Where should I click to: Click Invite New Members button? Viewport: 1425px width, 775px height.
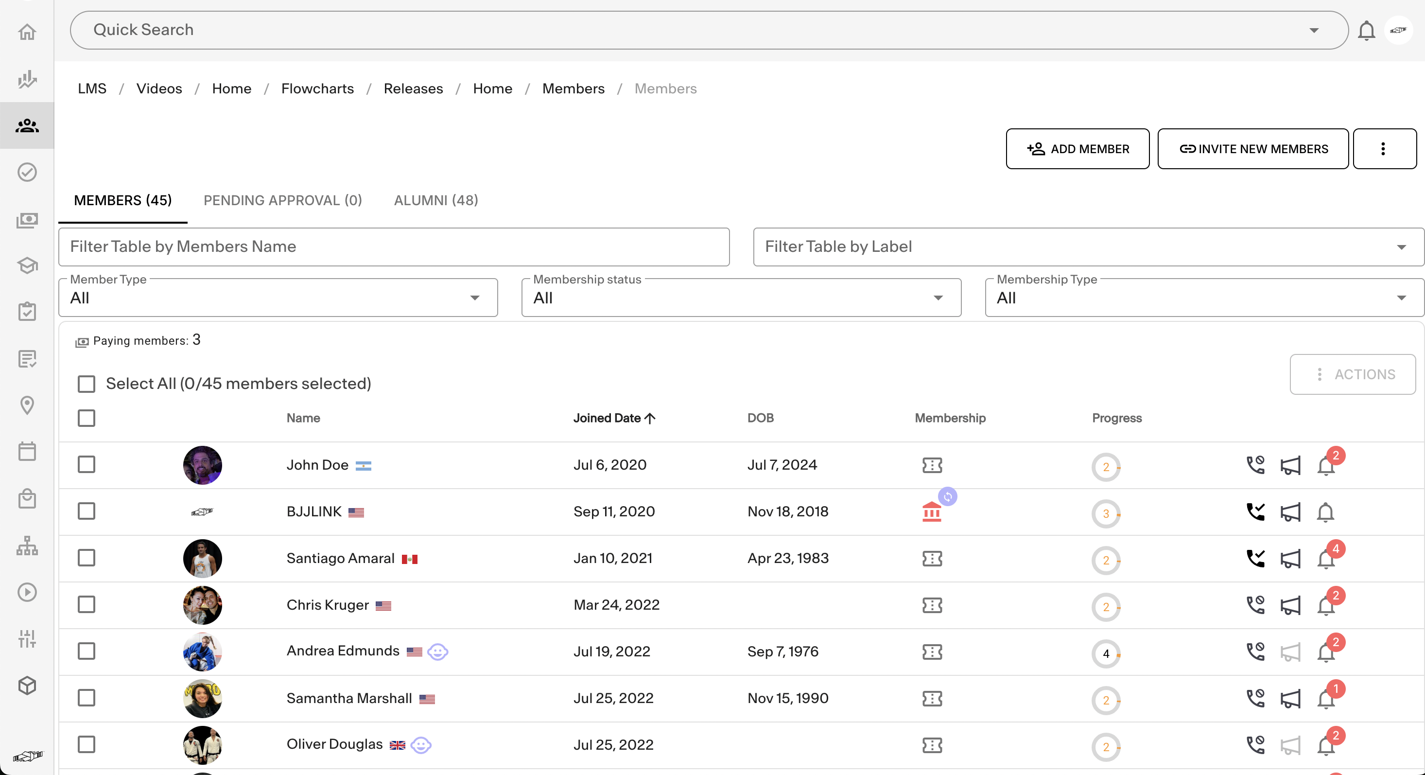[1252, 149]
